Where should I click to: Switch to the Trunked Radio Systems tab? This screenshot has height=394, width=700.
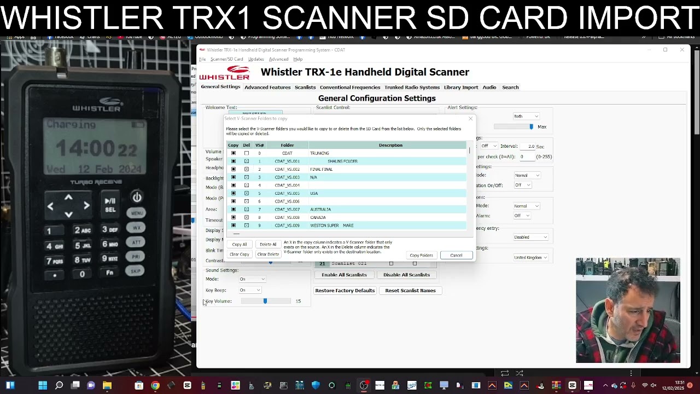(412, 87)
